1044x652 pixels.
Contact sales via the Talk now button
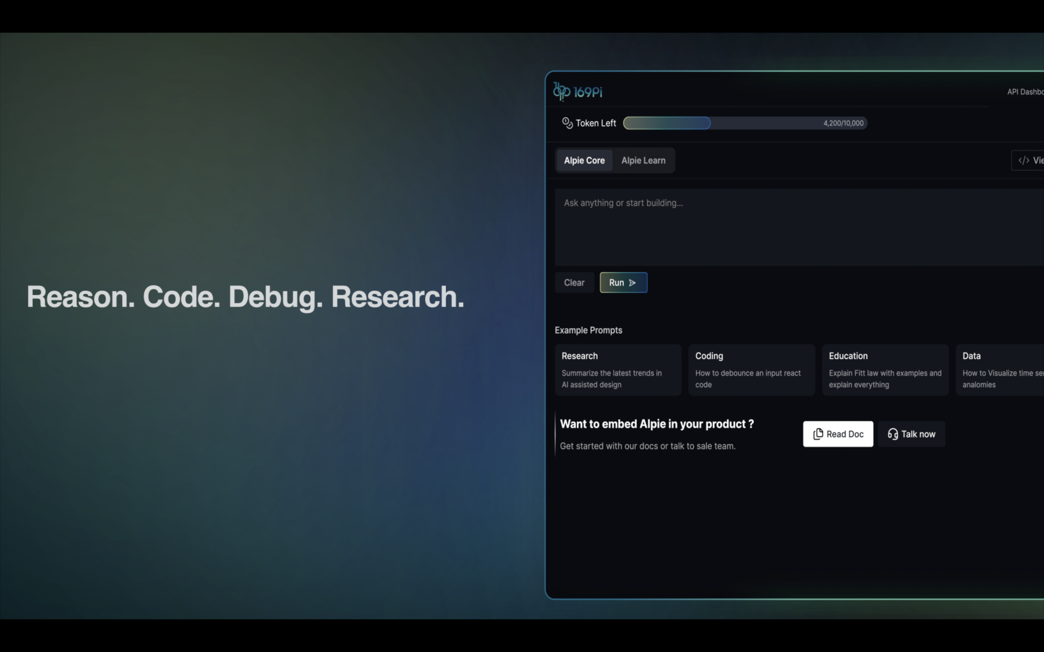pos(911,434)
